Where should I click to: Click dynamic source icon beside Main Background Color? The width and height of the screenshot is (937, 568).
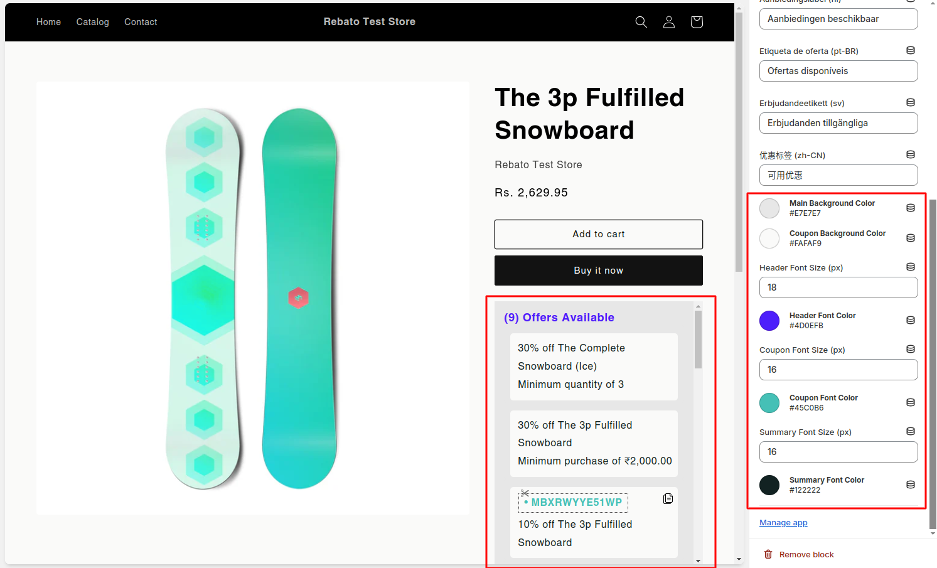pyautogui.click(x=911, y=208)
